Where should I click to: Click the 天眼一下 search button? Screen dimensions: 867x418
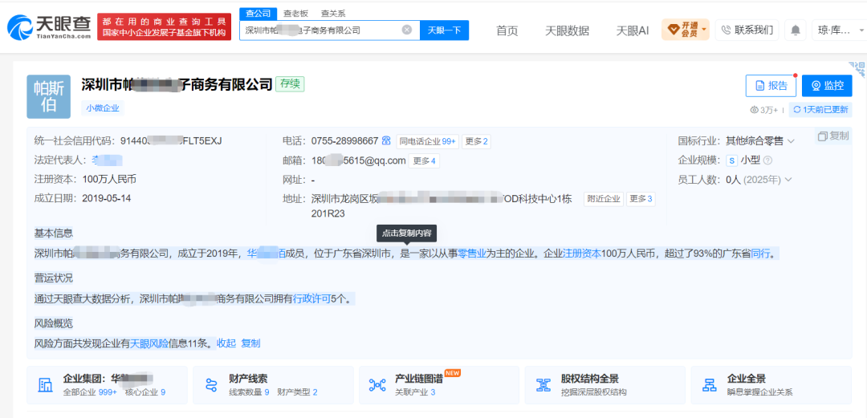pos(445,30)
